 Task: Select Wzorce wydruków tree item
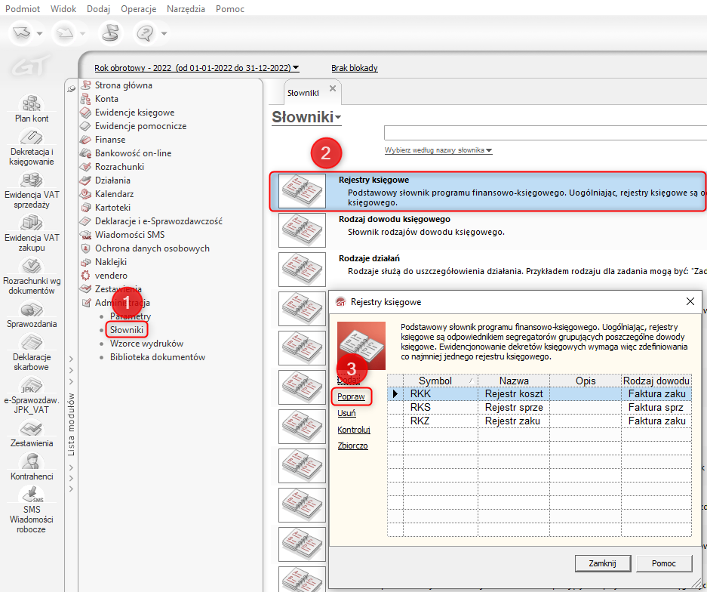point(146,344)
